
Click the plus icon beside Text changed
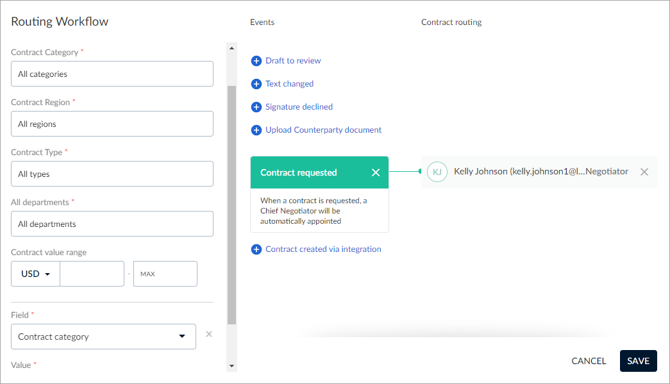[256, 84]
